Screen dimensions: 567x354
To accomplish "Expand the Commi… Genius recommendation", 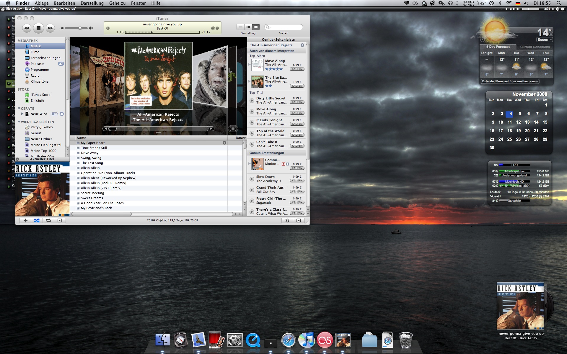I will point(250,163).
